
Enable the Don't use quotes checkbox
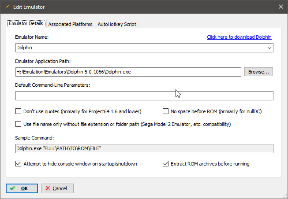[x=18, y=111]
